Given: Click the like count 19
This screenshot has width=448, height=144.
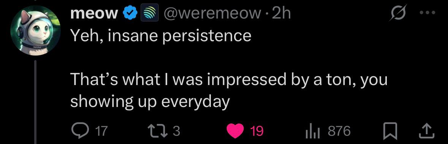Looking at the screenshot, I should click(x=256, y=131).
